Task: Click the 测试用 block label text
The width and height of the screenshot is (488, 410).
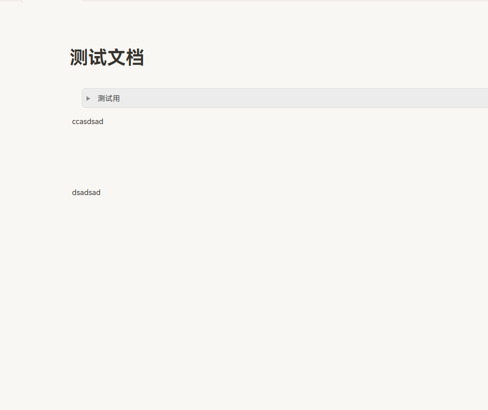Action: pyautogui.click(x=108, y=98)
